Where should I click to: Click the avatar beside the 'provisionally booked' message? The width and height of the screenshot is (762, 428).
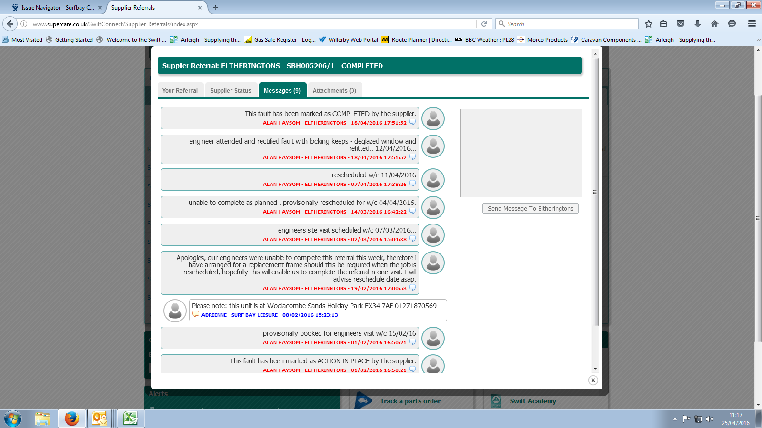[433, 338]
